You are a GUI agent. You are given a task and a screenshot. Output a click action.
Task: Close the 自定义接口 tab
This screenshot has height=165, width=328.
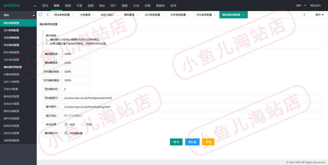[117, 15]
